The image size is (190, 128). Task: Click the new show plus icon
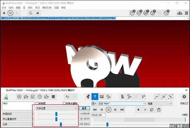[x=19, y=96]
